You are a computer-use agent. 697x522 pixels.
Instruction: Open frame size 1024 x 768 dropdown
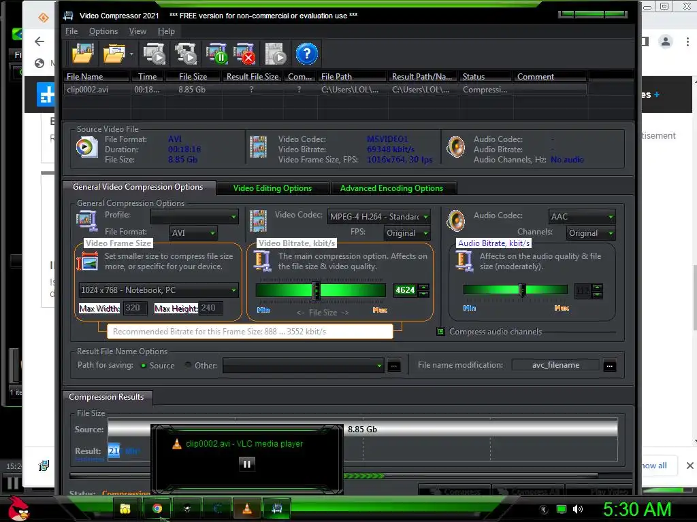(158, 290)
